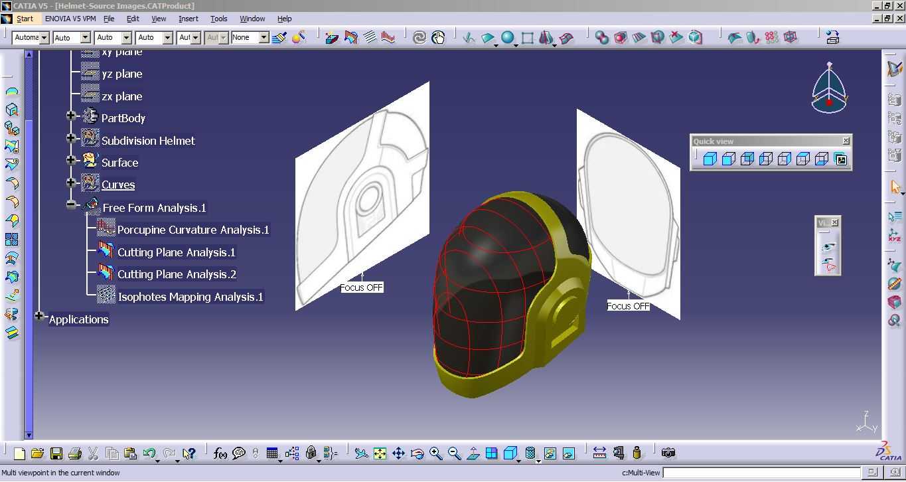Expand the Applications tree node
Viewport: 906px width, 482px height.
coord(39,317)
